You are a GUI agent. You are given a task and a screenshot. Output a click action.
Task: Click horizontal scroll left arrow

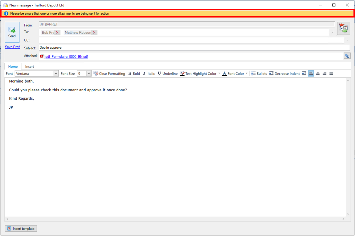point(7,219)
